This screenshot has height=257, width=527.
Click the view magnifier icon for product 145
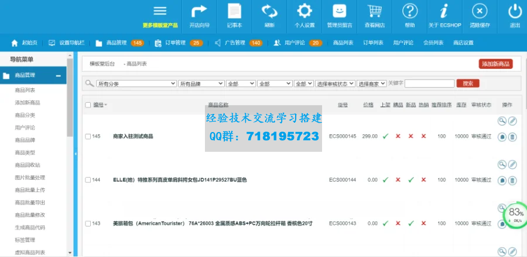point(502,121)
